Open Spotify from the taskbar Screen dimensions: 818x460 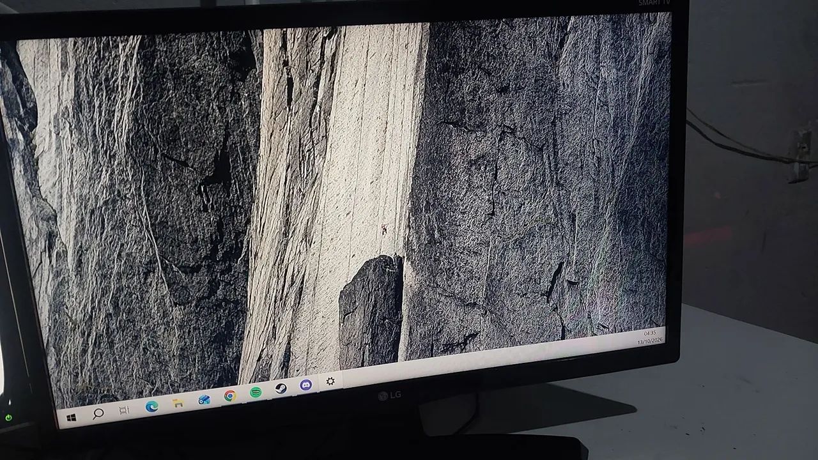pos(256,392)
